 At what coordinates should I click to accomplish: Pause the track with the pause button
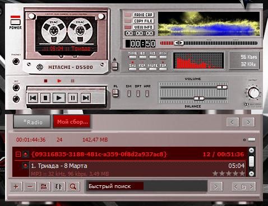(73, 98)
